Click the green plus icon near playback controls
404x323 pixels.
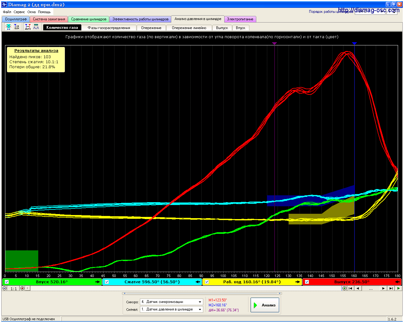point(344,288)
